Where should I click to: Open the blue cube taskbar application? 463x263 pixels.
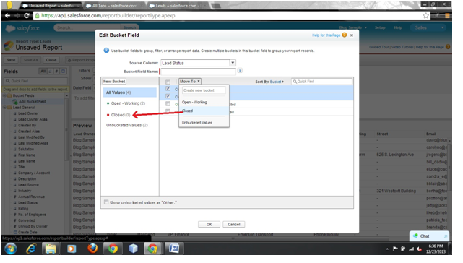tap(133, 249)
